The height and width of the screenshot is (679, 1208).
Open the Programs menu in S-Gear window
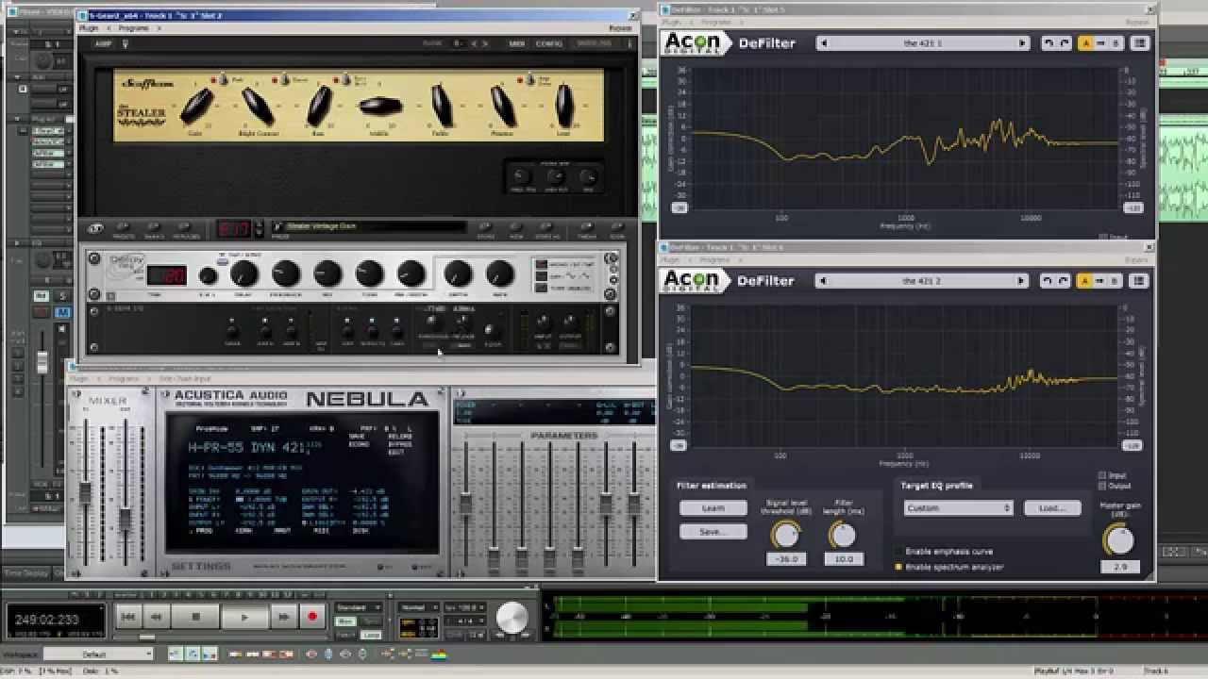pos(133,28)
